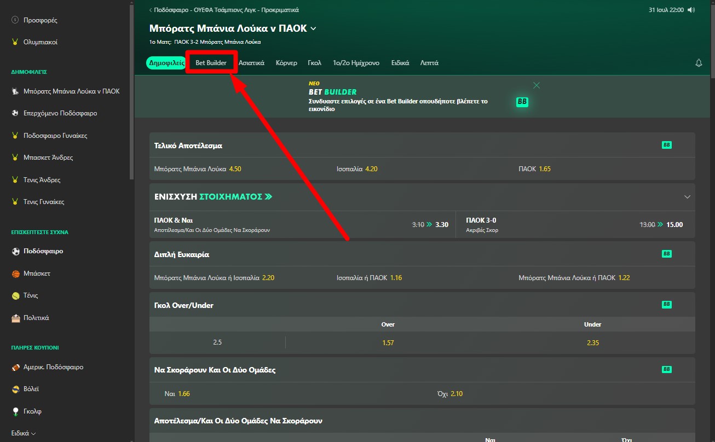Switch to the Κόρνερ tab
This screenshot has width=715, height=442.
pos(286,63)
